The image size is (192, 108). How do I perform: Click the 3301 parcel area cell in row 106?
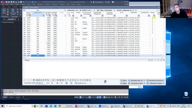click(48, 49)
